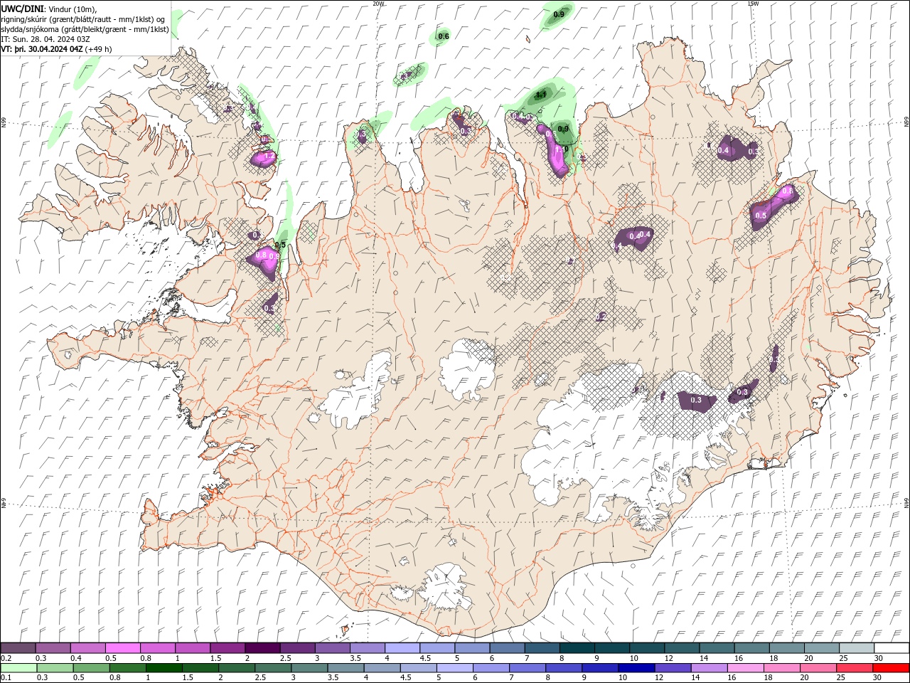
Task: Click the 'rigning/skúrir (grænt/blátt/rautt' legend line
Action: [x=83, y=19]
